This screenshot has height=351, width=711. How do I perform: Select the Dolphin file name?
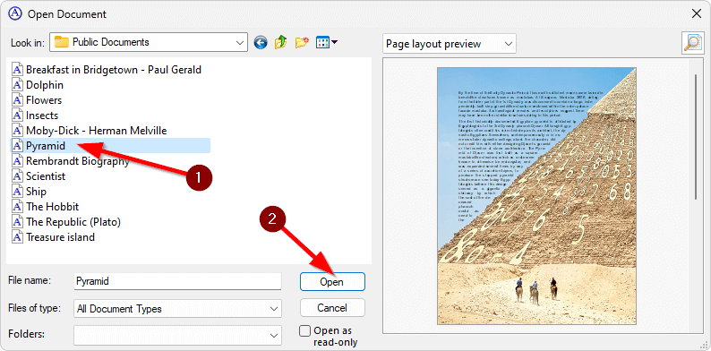45,85
